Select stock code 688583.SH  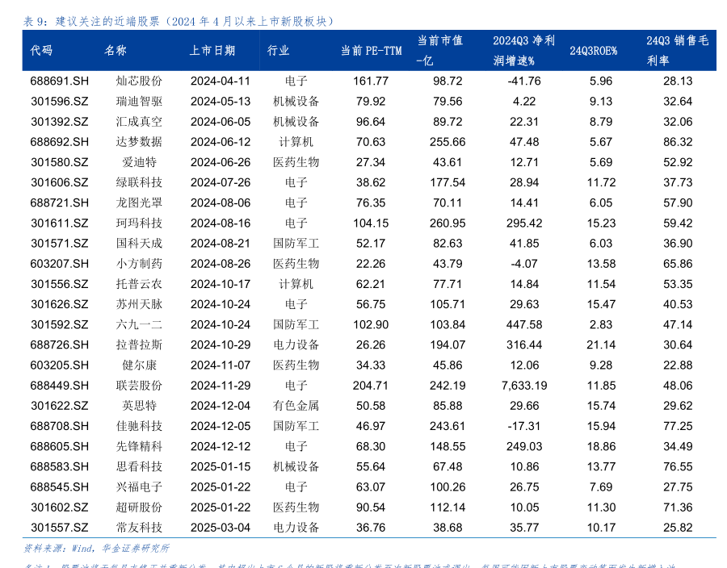click(59, 466)
